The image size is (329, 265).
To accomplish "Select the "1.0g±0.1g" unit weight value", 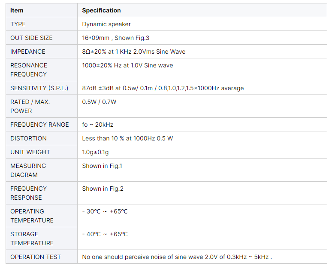I will pyautogui.click(x=96, y=152).
